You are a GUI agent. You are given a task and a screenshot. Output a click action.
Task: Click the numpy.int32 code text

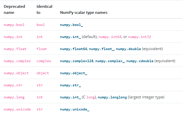coord(140,37)
